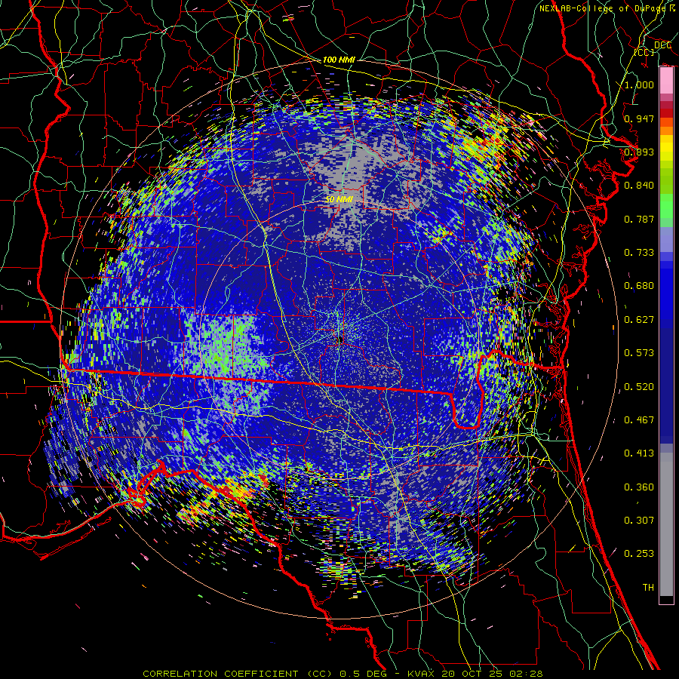Click the 50 NMI range ring label
This screenshot has height=679, width=679.
[339, 200]
